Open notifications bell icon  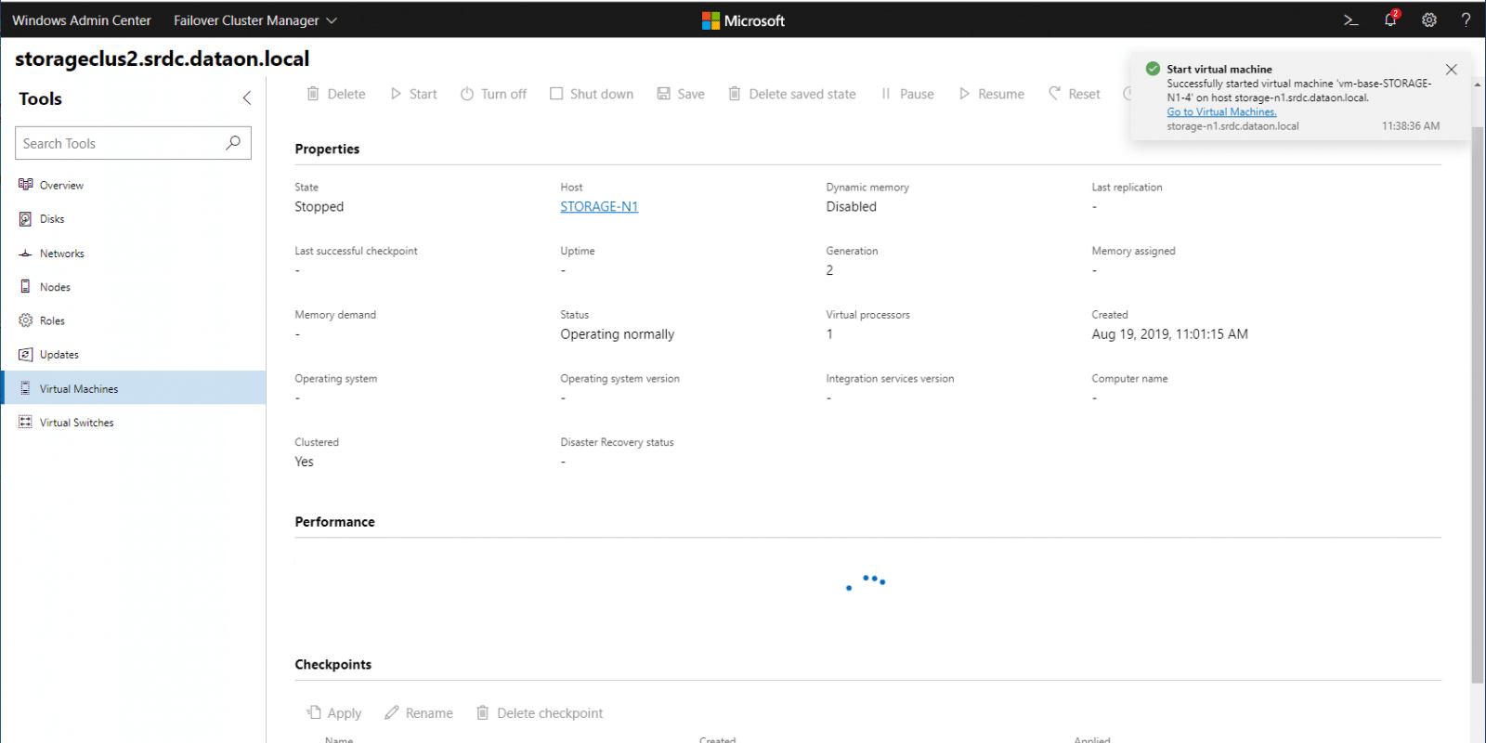click(1390, 19)
